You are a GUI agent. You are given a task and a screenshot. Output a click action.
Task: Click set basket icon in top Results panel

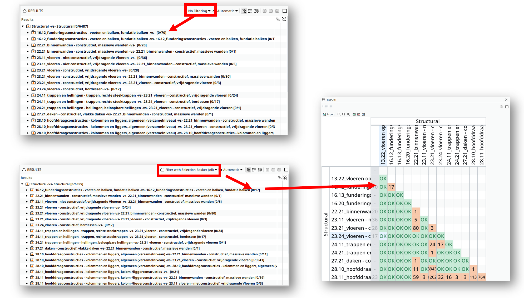click(x=277, y=11)
